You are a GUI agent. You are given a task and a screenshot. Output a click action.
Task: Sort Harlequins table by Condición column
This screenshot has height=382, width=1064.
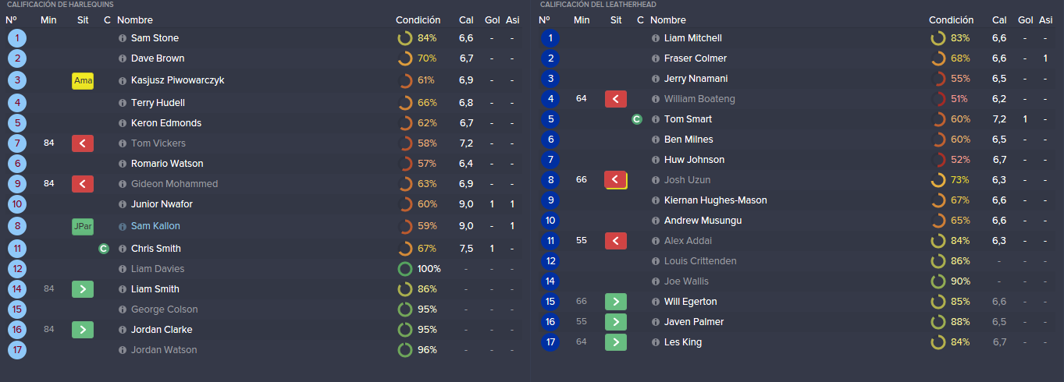click(x=418, y=20)
